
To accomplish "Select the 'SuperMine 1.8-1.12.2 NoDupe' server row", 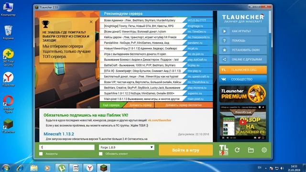I will tap(156, 94).
